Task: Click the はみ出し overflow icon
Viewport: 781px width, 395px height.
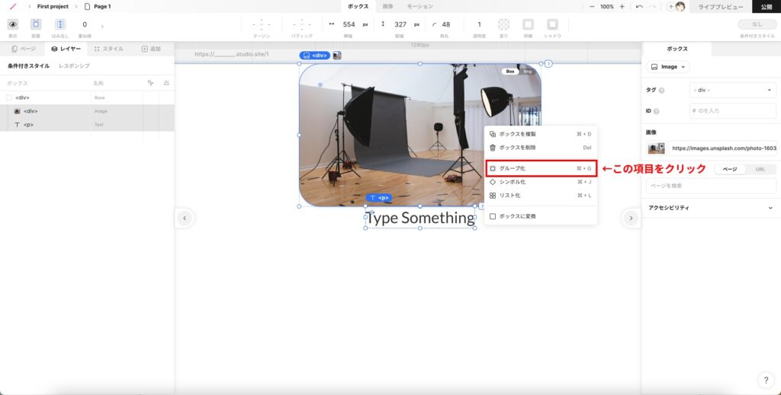Action: coord(60,24)
